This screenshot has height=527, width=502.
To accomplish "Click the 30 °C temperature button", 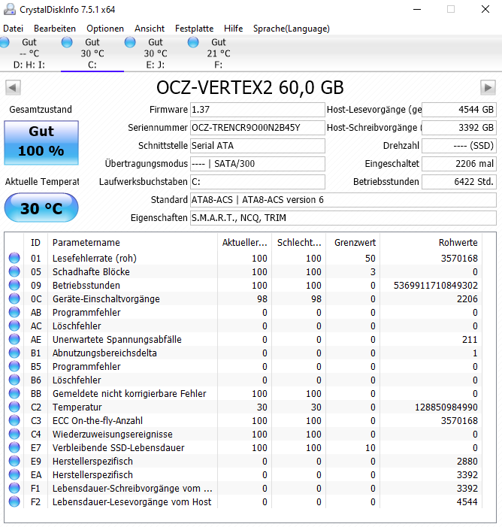I will [41, 207].
